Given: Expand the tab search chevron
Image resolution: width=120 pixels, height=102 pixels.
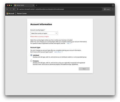Looking at the screenshot, I should click(113, 5).
